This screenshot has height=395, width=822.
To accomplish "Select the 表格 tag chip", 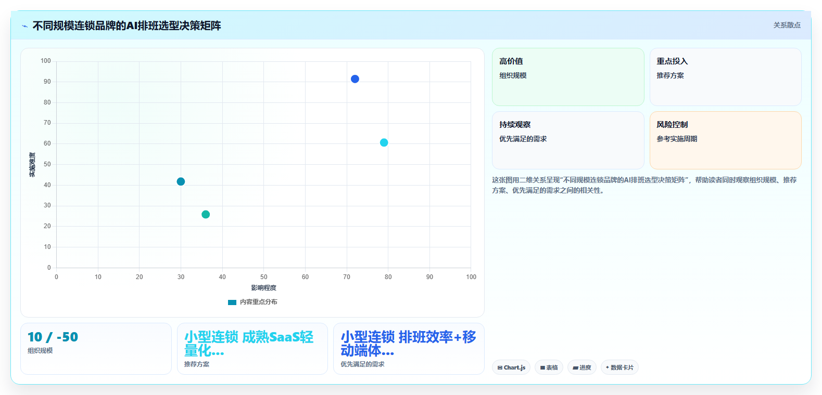I will pos(549,367).
